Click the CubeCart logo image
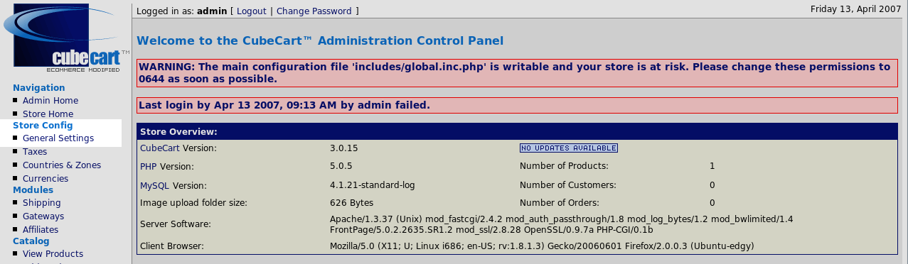Screen dimensions: 908x264 click(66, 38)
